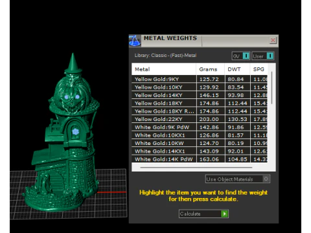Sort by the SPG column header
The width and height of the screenshot is (311, 233).
point(259,69)
